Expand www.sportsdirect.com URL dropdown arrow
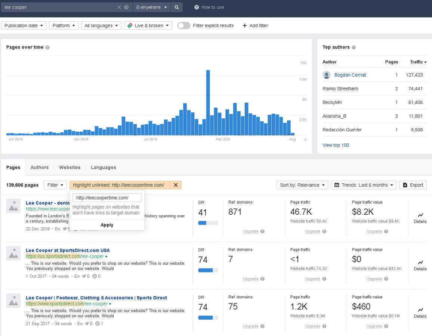432x336 pixels. tap(110, 304)
